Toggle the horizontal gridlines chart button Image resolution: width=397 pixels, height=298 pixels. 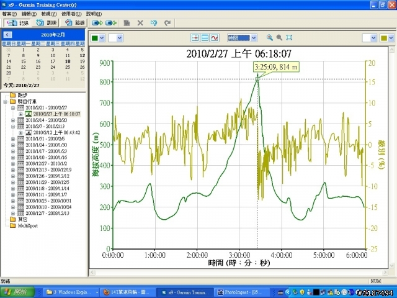[x=205, y=38]
